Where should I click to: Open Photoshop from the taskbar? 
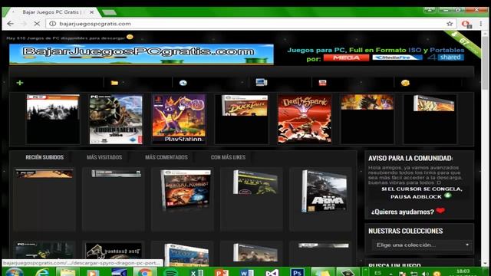click(297, 273)
